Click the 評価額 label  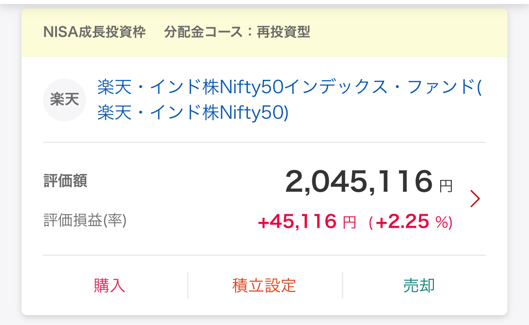tap(66, 182)
